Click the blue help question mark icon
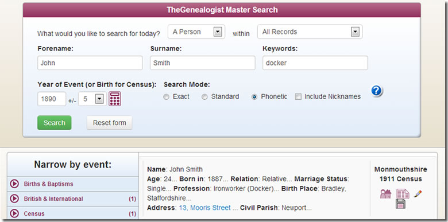The width and height of the screenshot is (448, 222). 377,91
